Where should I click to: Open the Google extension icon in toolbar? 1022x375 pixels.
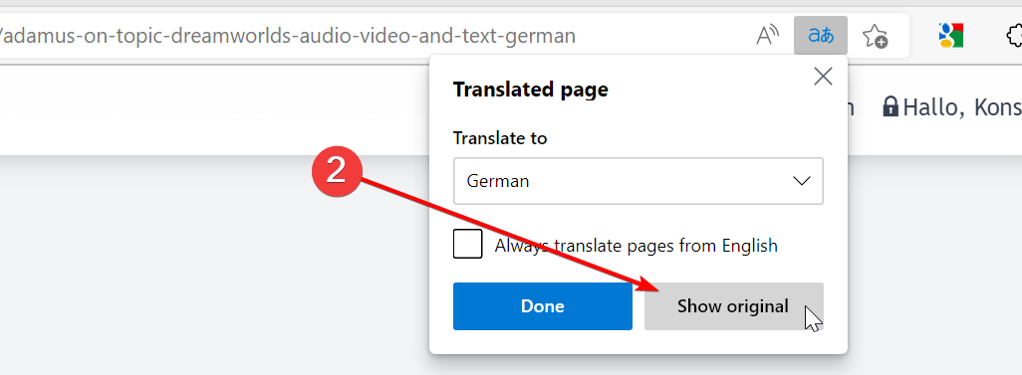coord(951,35)
